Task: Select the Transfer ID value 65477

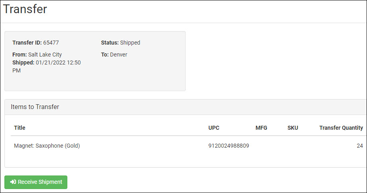Action: pyautogui.click(x=51, y=43)
